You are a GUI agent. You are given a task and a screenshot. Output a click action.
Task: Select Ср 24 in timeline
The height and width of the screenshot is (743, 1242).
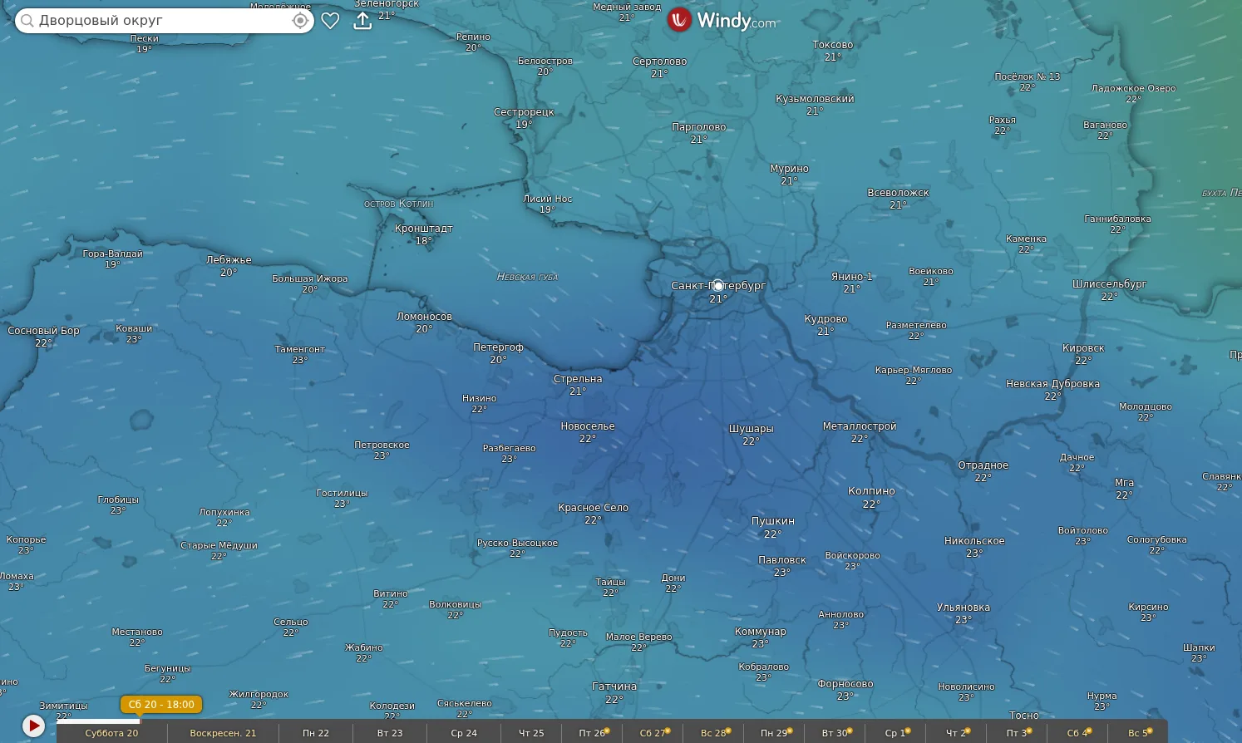(x=464, y=733)
